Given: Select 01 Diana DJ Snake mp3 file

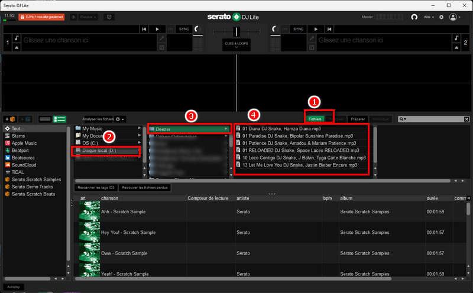Looking at the screenshot, I should [302, 129].
